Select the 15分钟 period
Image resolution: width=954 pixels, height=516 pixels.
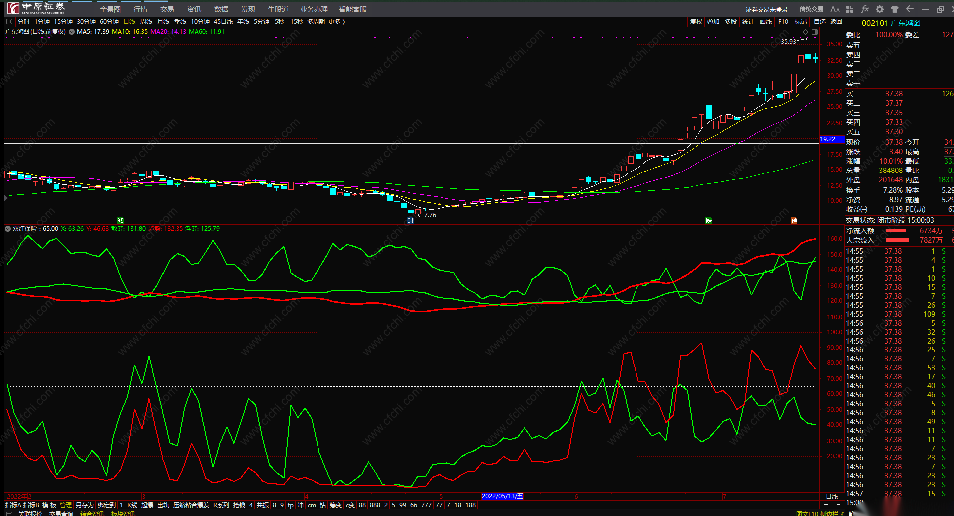(63, 22)
